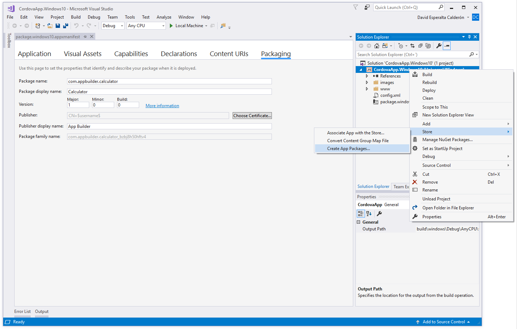The height and width of the screenshot is (329, 517).
Task: Click Sync with Active Document icon
Action: (412, 46)
